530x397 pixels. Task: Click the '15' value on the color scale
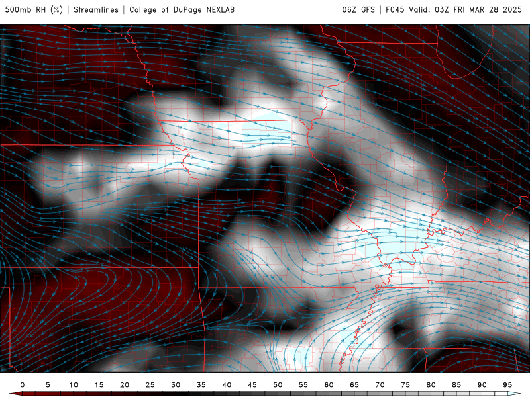point(99,385)
